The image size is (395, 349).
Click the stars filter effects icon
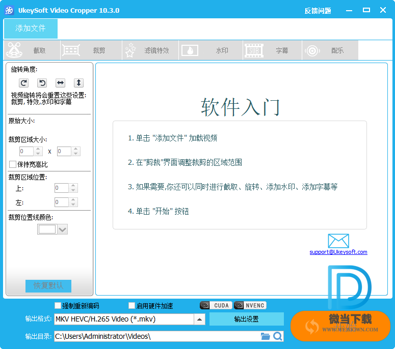pyautogui.click(x=130, y=50)
